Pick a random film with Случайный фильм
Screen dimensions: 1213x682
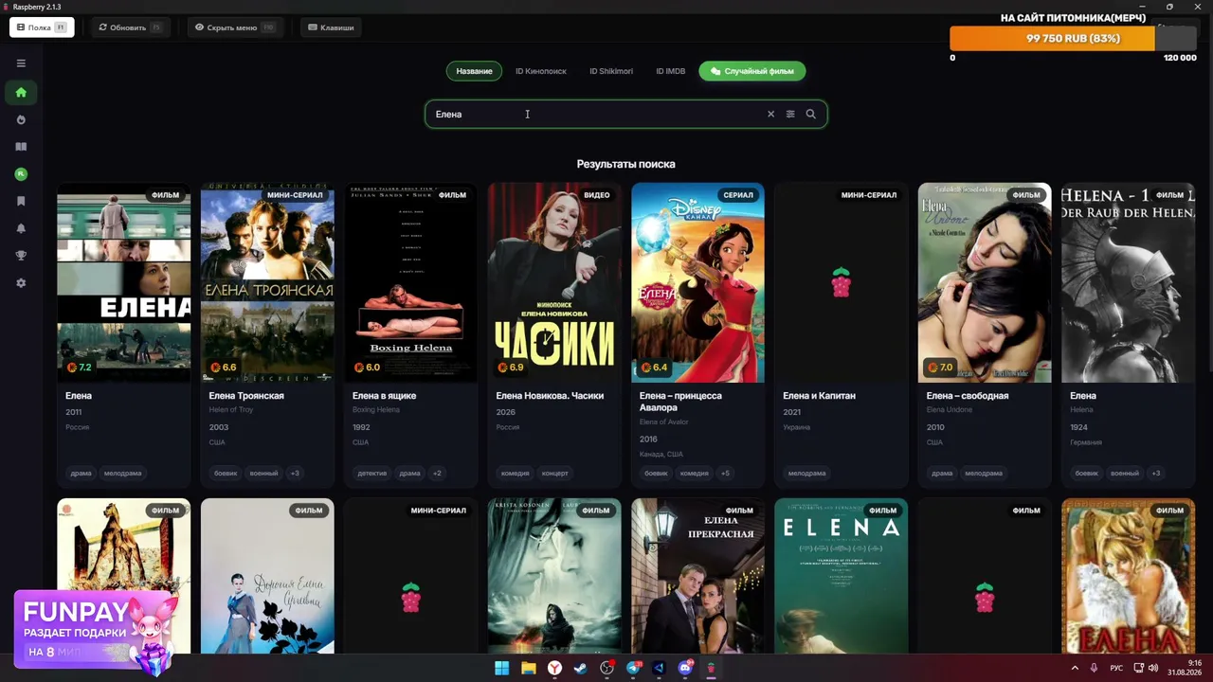pyautogui.click(x=752, y=71)
